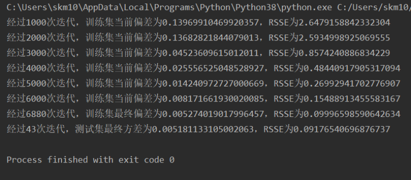Select the line for 1000次迭代 output
Image resolution: width=411 pixels, height=180 pixels.
(198, 23)
